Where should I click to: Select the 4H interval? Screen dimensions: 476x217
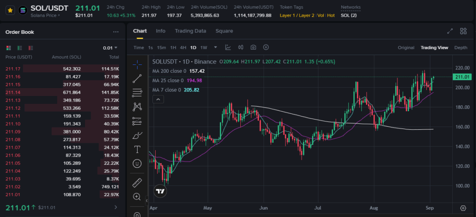pos(183,47)
